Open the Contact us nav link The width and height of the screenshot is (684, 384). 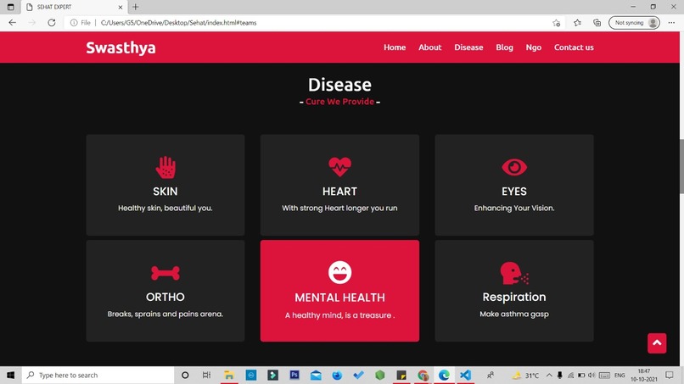pyautogui.click(x=574, y=47)
